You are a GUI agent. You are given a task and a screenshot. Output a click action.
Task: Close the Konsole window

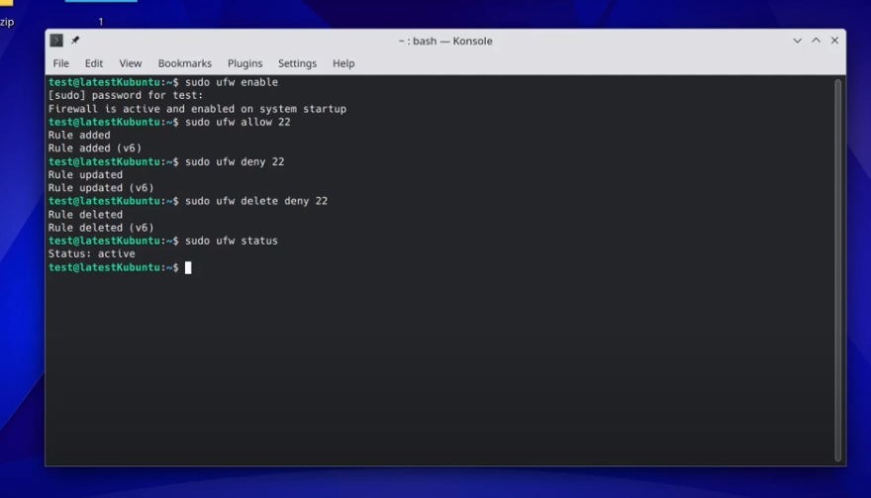(x=834, y=41)
